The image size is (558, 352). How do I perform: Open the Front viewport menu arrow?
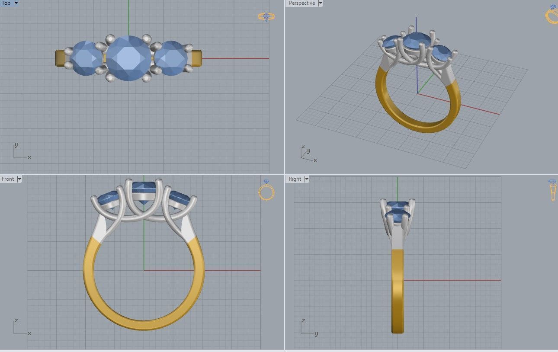(x=19, y=179)
